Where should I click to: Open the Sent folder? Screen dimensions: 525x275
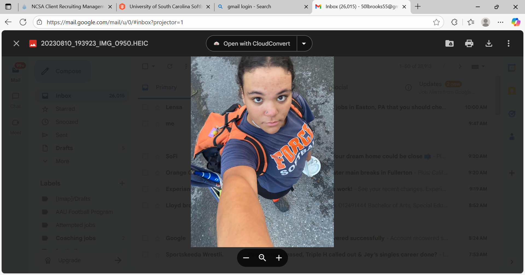pos(82,135)
